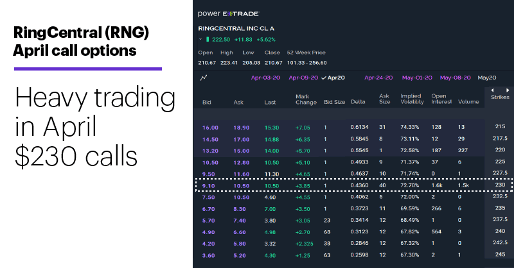
Task: Click bid 4.90 on 240 strike
Action: tap(208, 232)
